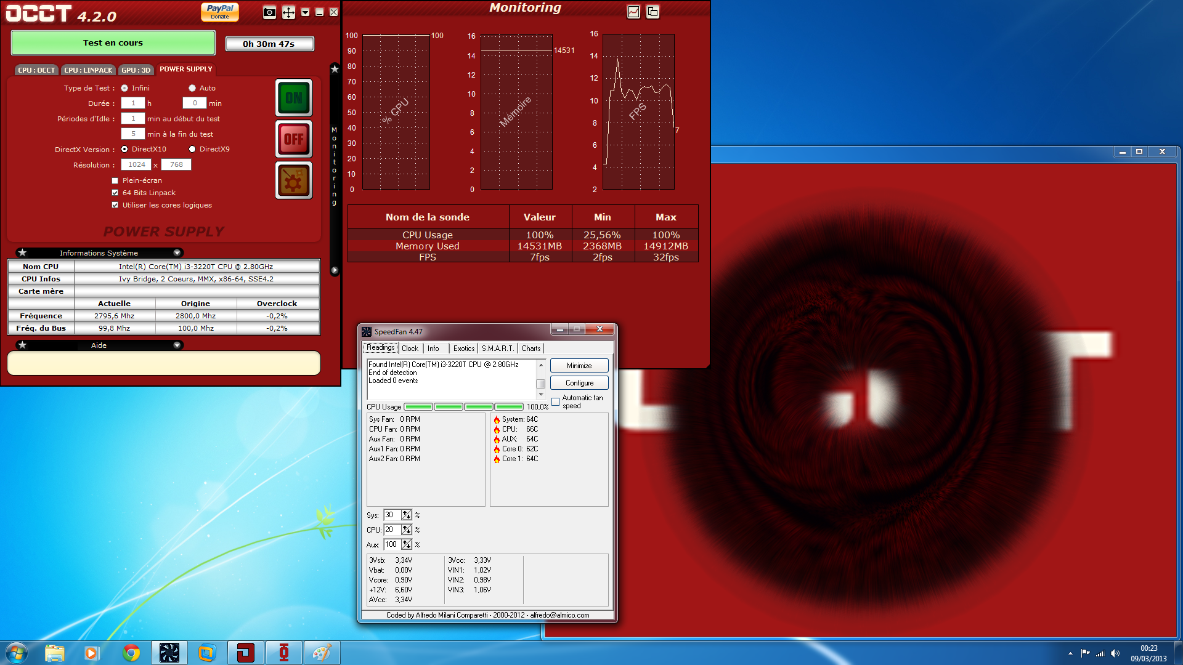Show hidden tray icons arrow
This screenshot has height=665, width=1183.
(1070, 653)
